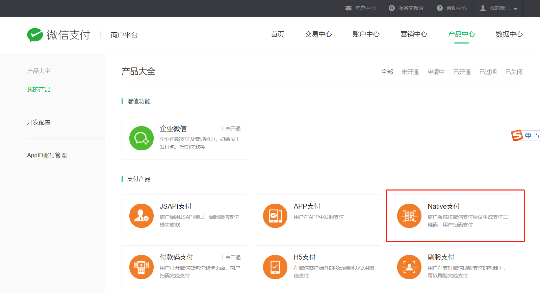Click the question mark 帮助中心 icon
Screen dimensions: 540x293
click(x=440, y=8)
